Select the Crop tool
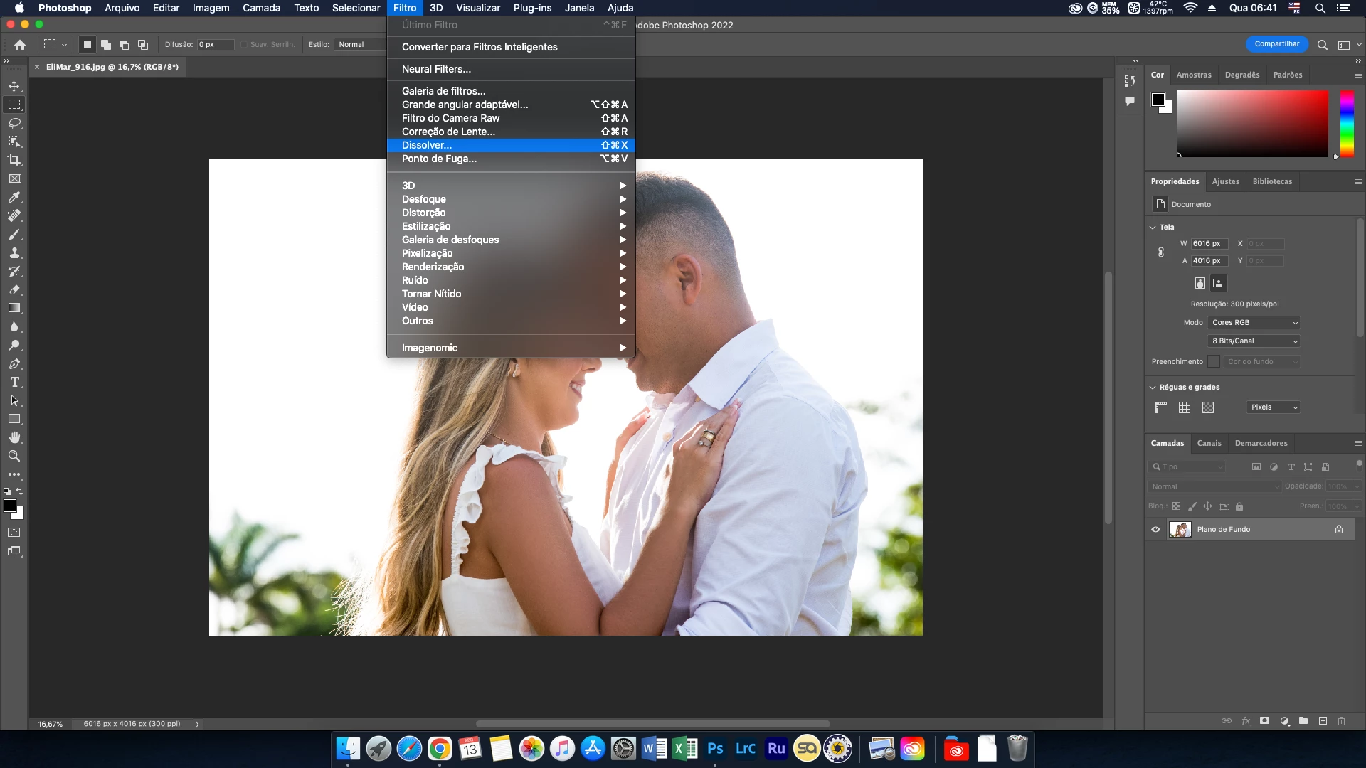The width and height of the screenshot is (1366, 768). click(14, 160)
